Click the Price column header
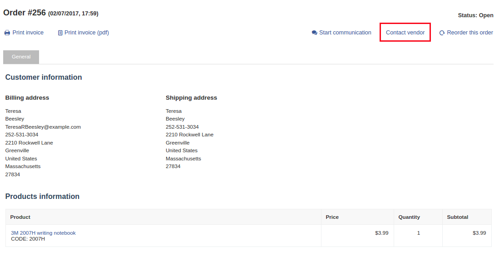499x256 pixels. point(332,217)
